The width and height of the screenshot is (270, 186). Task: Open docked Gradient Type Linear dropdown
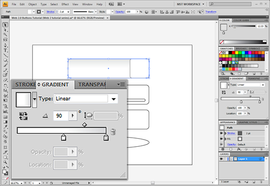(x=263, y=85)
